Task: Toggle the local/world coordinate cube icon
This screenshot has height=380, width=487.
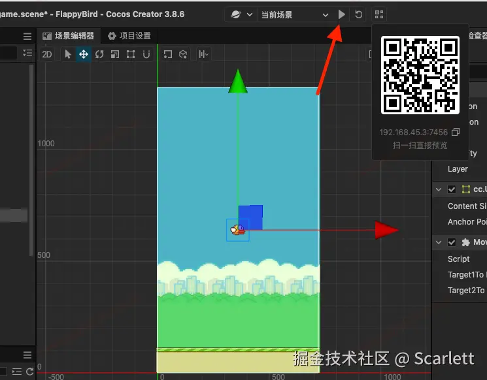Action: pyautogui.click(x=183, y=54)
